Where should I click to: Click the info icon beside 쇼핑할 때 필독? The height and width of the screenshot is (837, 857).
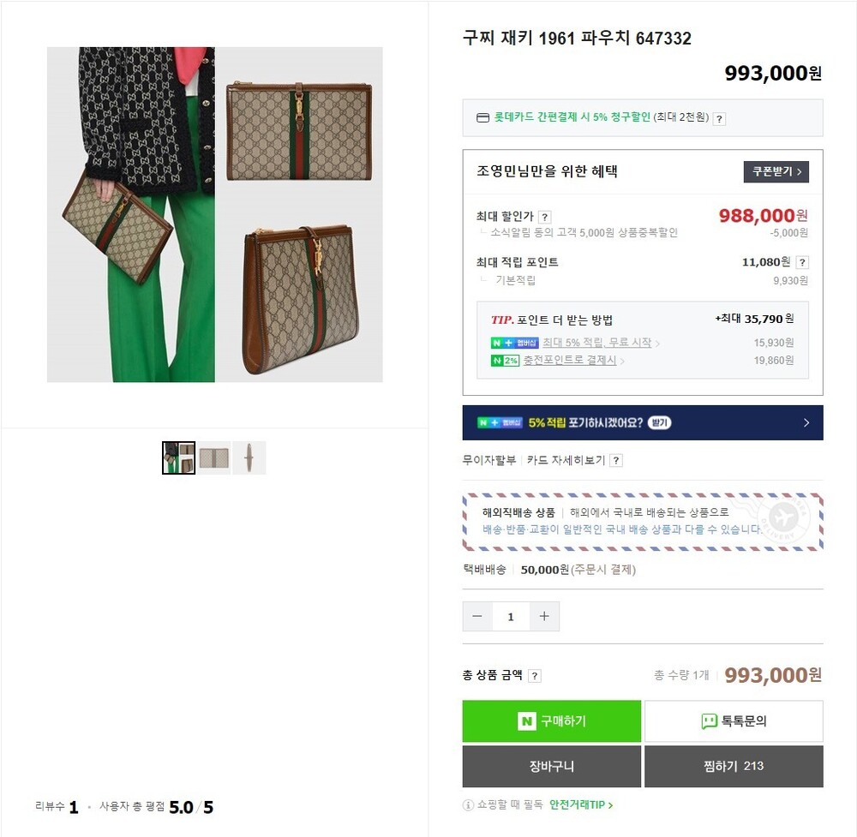[x=468, y=804]
